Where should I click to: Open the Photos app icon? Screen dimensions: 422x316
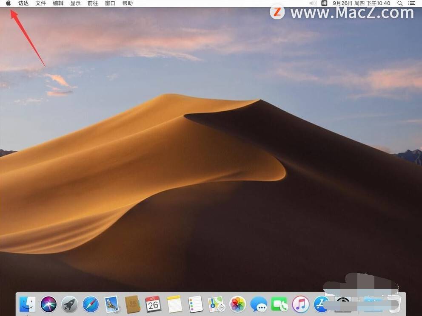(237, 304)
